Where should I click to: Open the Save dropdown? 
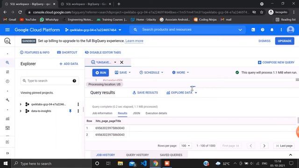[122, 73]
